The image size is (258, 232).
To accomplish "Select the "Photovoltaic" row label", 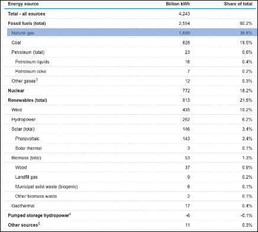I will pos(27,138).
